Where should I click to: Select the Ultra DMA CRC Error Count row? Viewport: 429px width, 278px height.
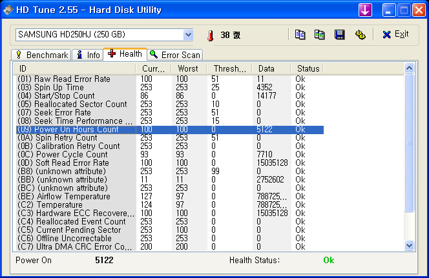coord(170,246)
